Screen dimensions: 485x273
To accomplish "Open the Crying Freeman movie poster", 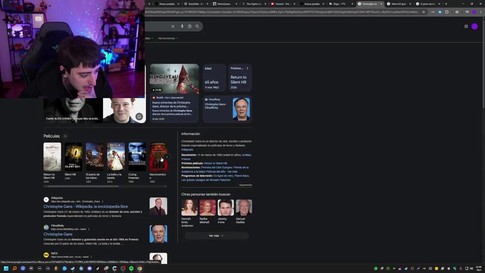I will [x=137, y=157].
